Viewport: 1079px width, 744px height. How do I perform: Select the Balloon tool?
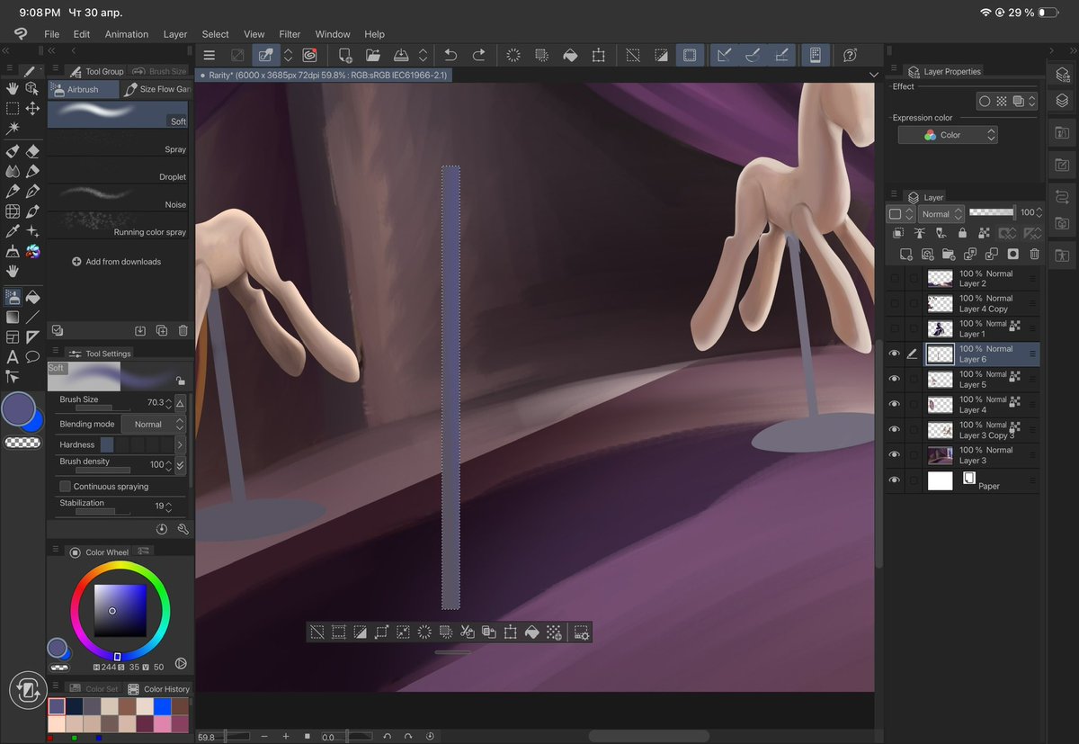[x=32, y=356]
